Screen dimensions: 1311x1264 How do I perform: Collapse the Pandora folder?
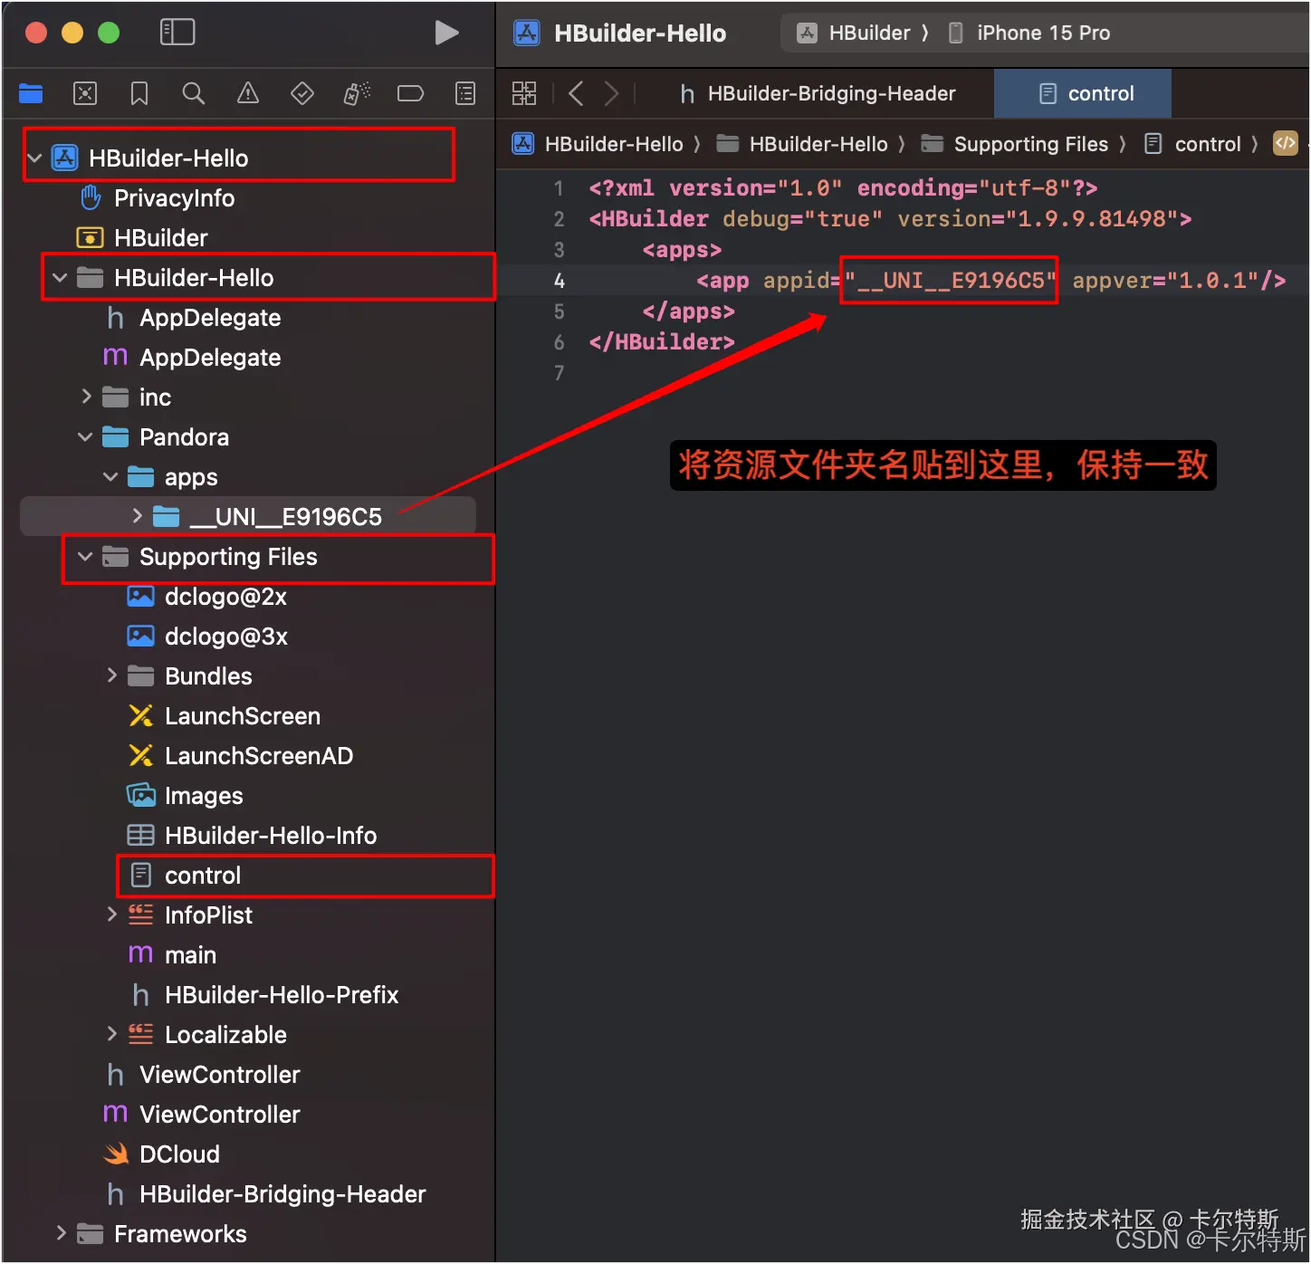(x=86, y=436)
